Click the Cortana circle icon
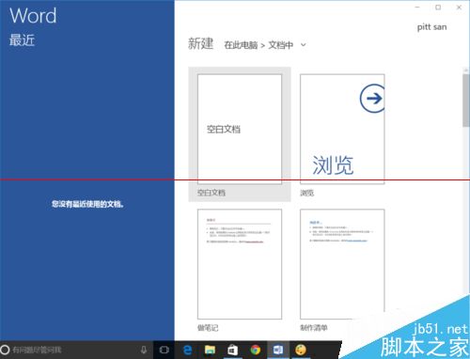The height and width of the screenshot is (359, 470). pyautogui.click(x=5, y=350)
